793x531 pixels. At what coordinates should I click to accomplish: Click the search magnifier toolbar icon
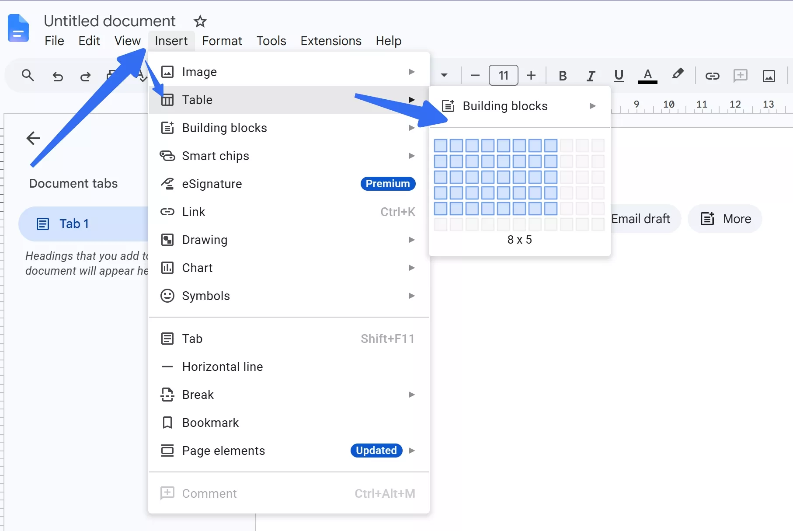(x=28, y=76)
